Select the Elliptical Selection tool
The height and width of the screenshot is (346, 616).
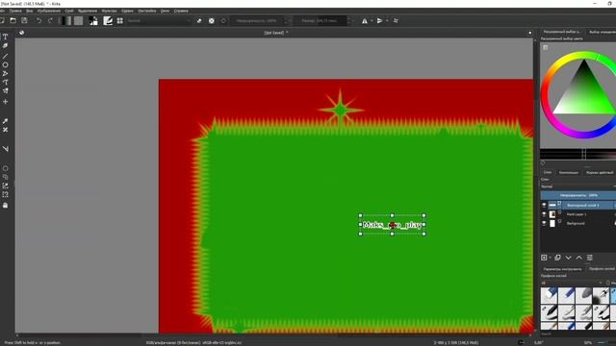coord(5,168)
